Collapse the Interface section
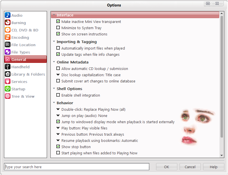Image resolution: width=228 pixels, height=175 pixels. pos(54,15)
